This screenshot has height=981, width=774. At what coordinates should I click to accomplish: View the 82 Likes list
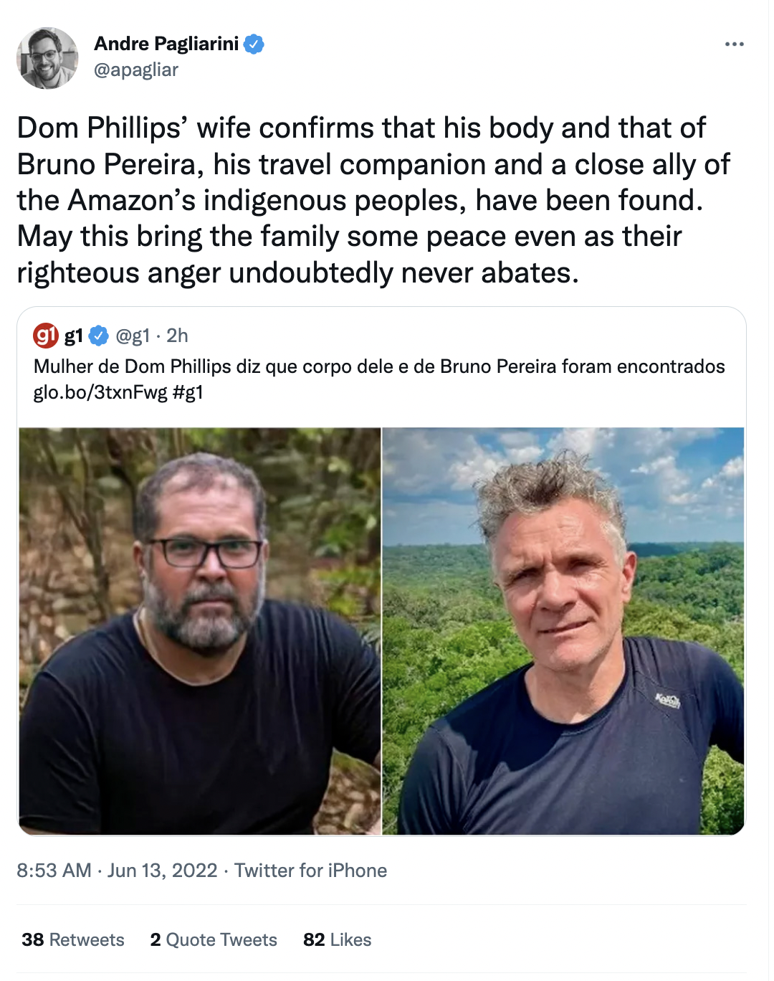(337, 939)
